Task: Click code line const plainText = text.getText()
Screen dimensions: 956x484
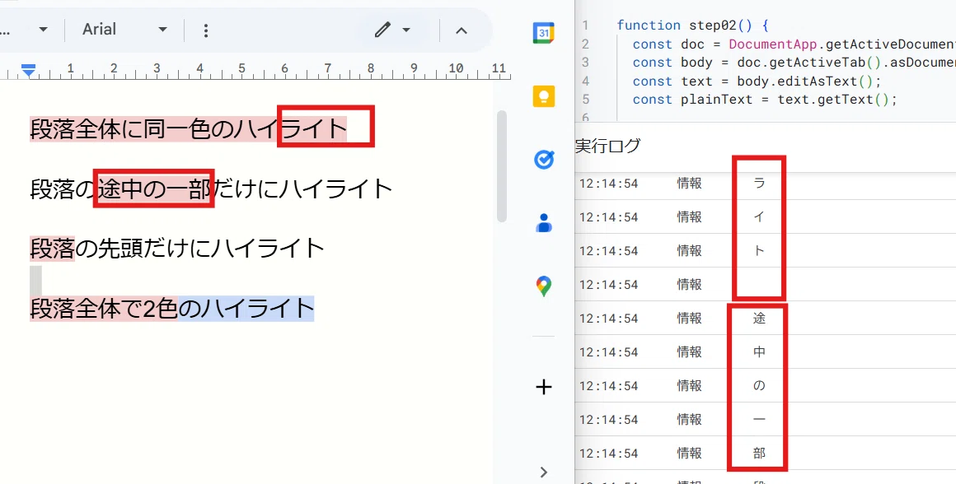Action: 765,100
